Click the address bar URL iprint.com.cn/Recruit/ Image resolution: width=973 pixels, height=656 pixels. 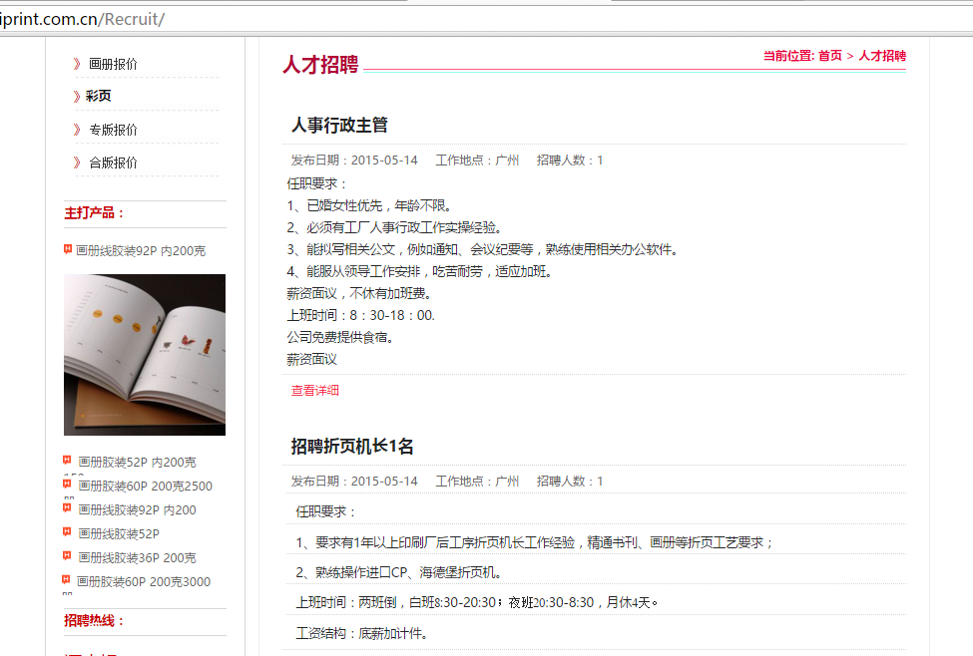82,19
